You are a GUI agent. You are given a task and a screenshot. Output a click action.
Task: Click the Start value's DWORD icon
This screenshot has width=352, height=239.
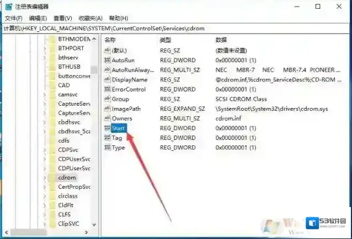[107, 128]
